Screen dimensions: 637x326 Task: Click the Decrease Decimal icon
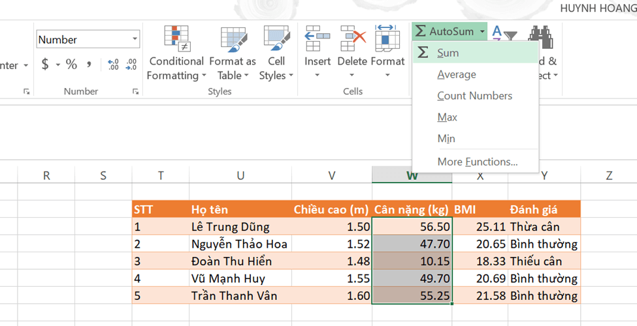(131, 64)
